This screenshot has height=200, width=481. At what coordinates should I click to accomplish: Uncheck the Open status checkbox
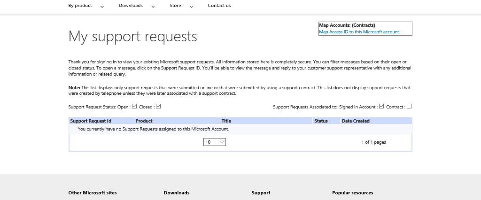click(x=134, y=106)
